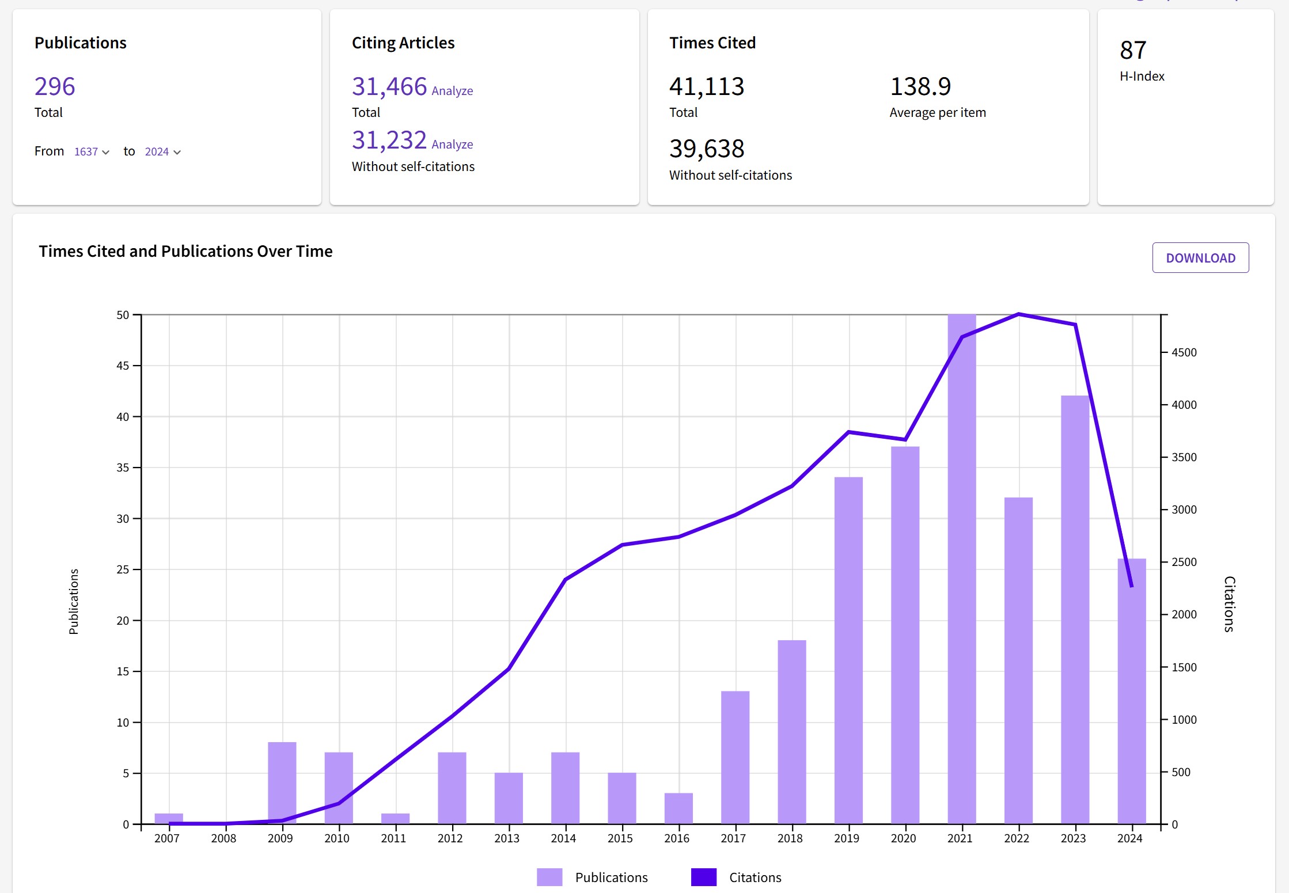
Task: Click the Citations legend label
Action: coord(755,877)
